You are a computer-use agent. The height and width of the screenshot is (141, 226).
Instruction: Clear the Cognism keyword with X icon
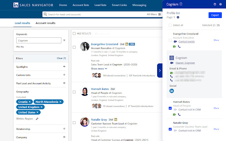tap(64, 41)
